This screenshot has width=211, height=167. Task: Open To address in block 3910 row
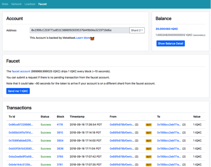point(169,133)
